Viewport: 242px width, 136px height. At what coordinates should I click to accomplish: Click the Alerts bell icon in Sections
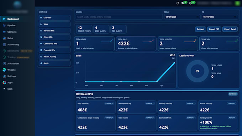point(41,63)
